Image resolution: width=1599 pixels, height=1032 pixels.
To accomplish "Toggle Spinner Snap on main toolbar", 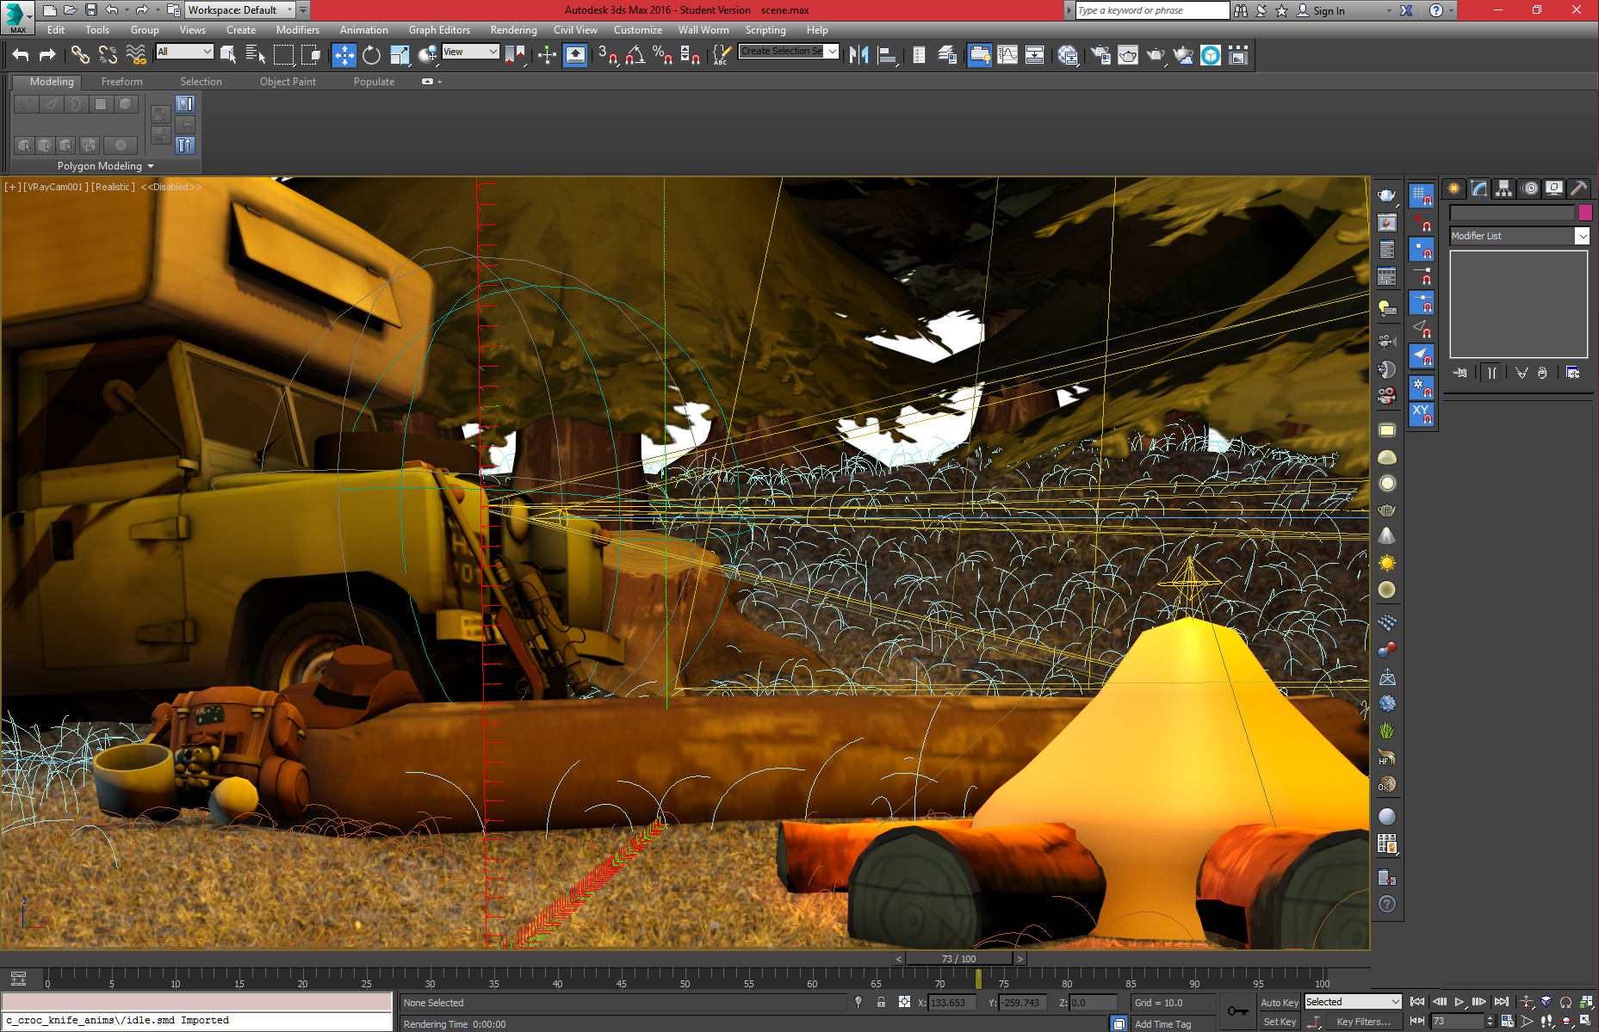I will click(690, 55).
